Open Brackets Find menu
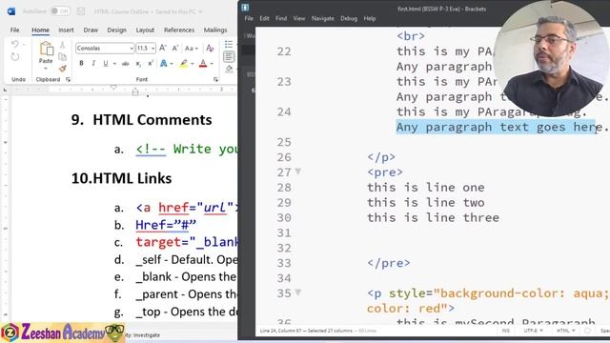The image size is (610, 343). click(x=281, y=18)
